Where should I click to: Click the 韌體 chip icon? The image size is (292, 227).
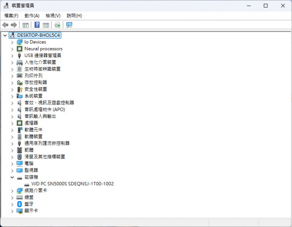(19, 150)
